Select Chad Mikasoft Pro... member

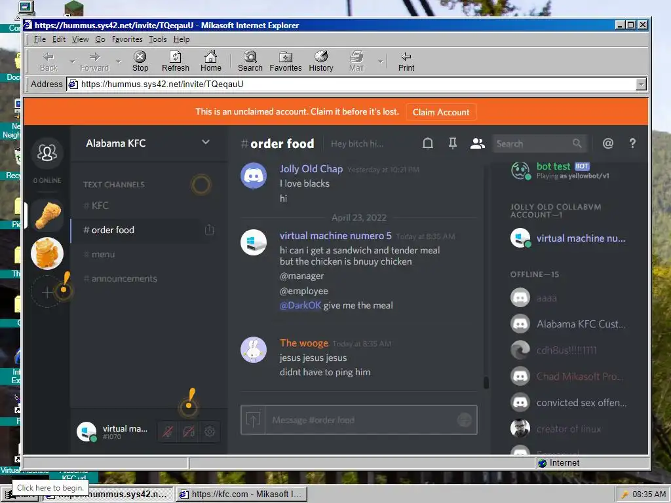pyautogui.click(x=568, y=377)
